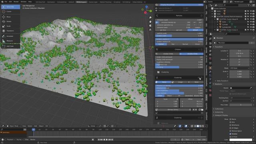Open the Global transform orientation dropdown
This screenshot has width=256, height=144.
93,126
